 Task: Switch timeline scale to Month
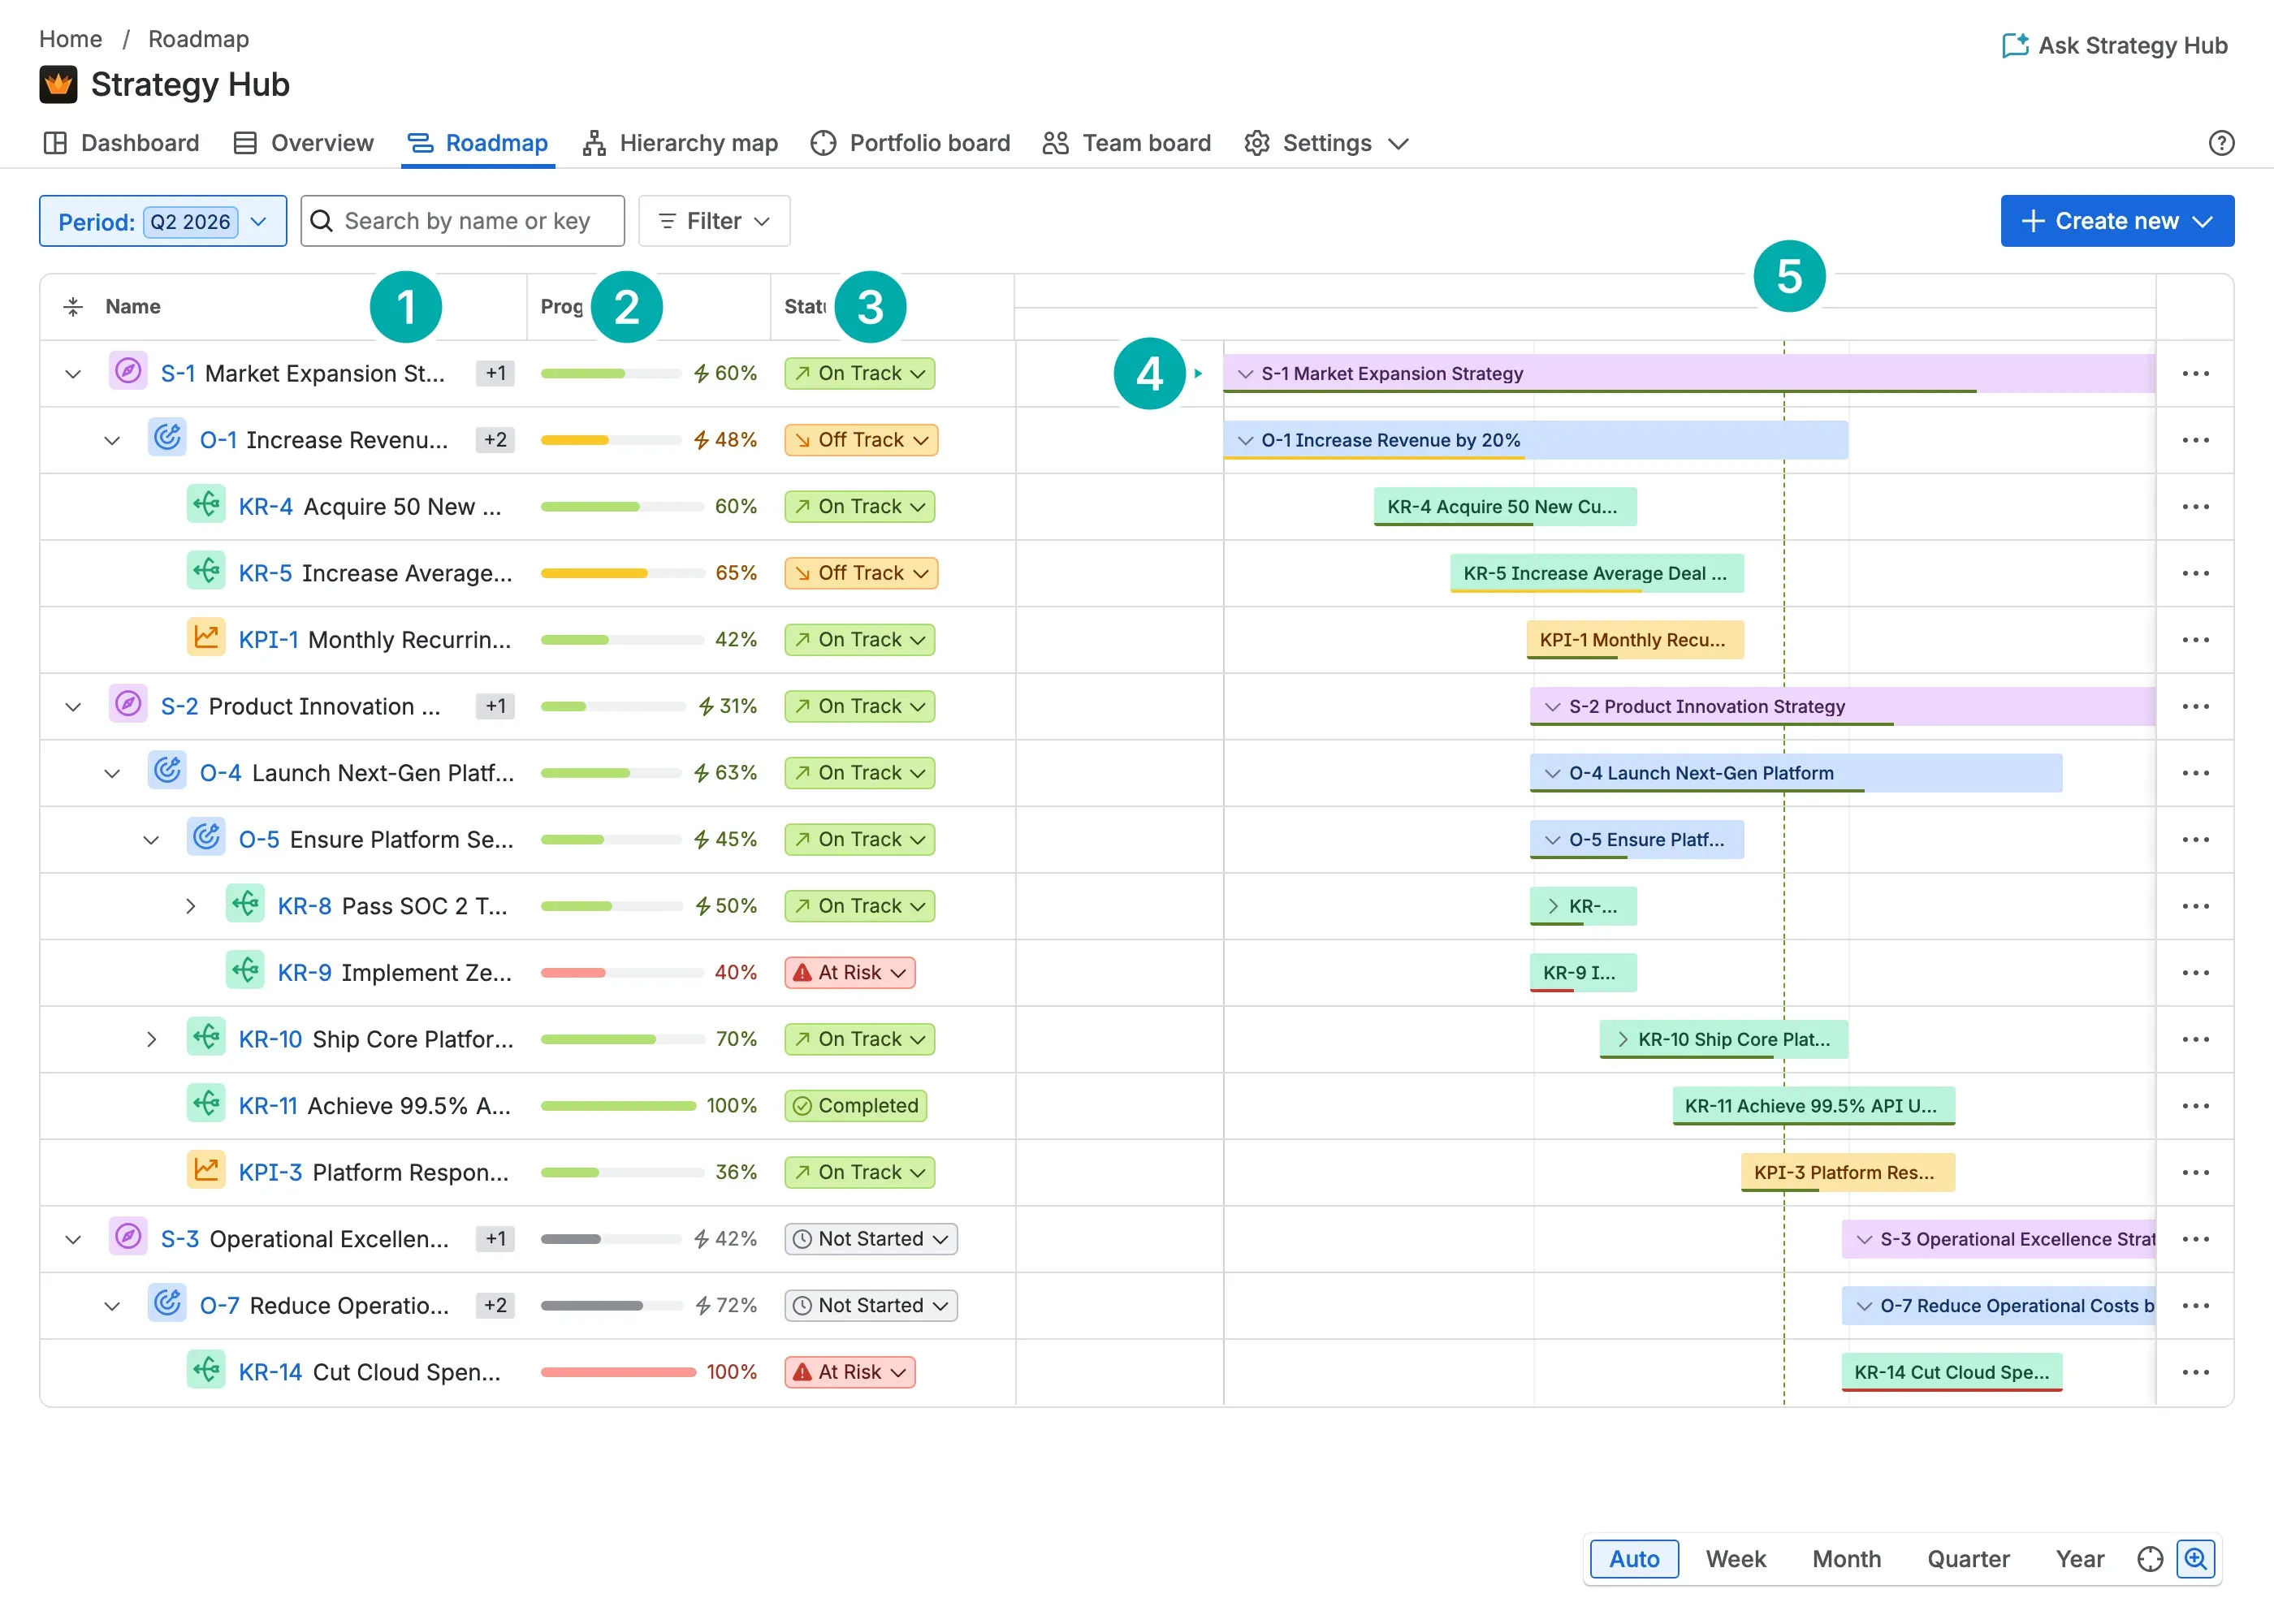point(1846,1559)
